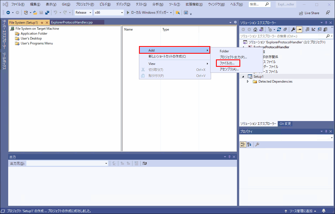335x214 pixels.
Task: Click the Save All toolbar icon
Action: [47, 13]
